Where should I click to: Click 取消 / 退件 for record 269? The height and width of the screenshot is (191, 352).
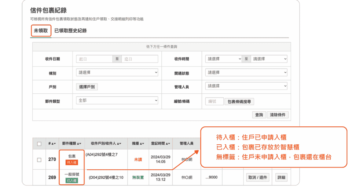[258, 177]
